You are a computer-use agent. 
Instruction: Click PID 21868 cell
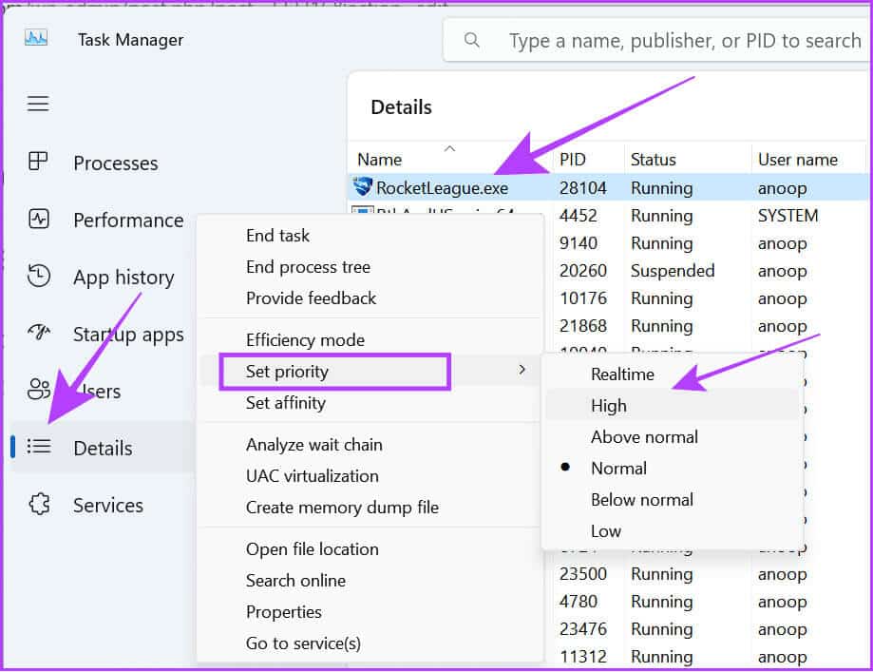tap(583, 325)
